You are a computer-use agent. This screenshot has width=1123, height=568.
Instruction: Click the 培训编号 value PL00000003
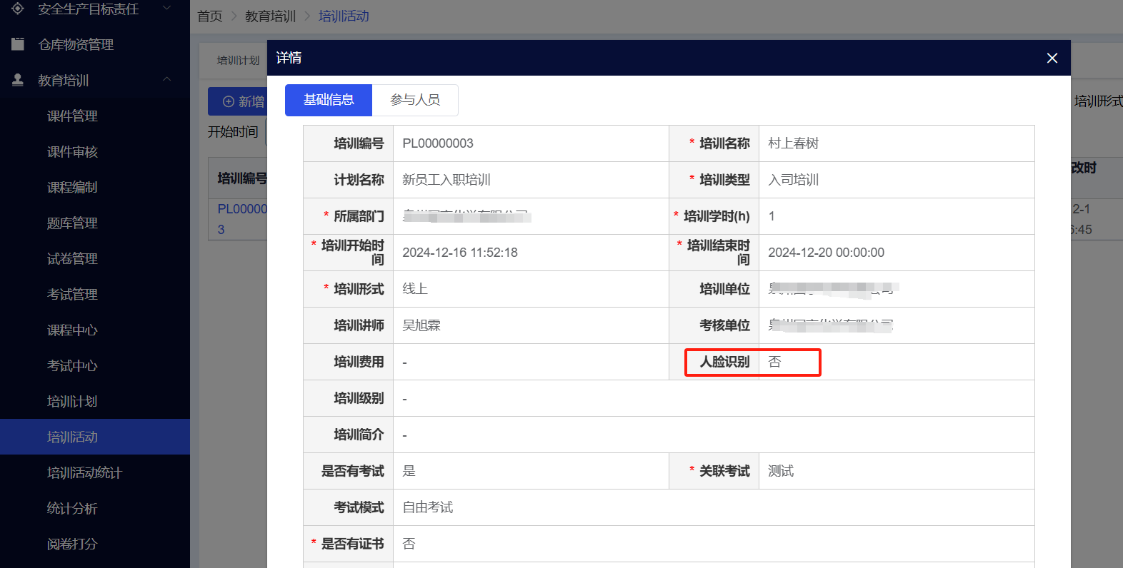pos(438,143)
